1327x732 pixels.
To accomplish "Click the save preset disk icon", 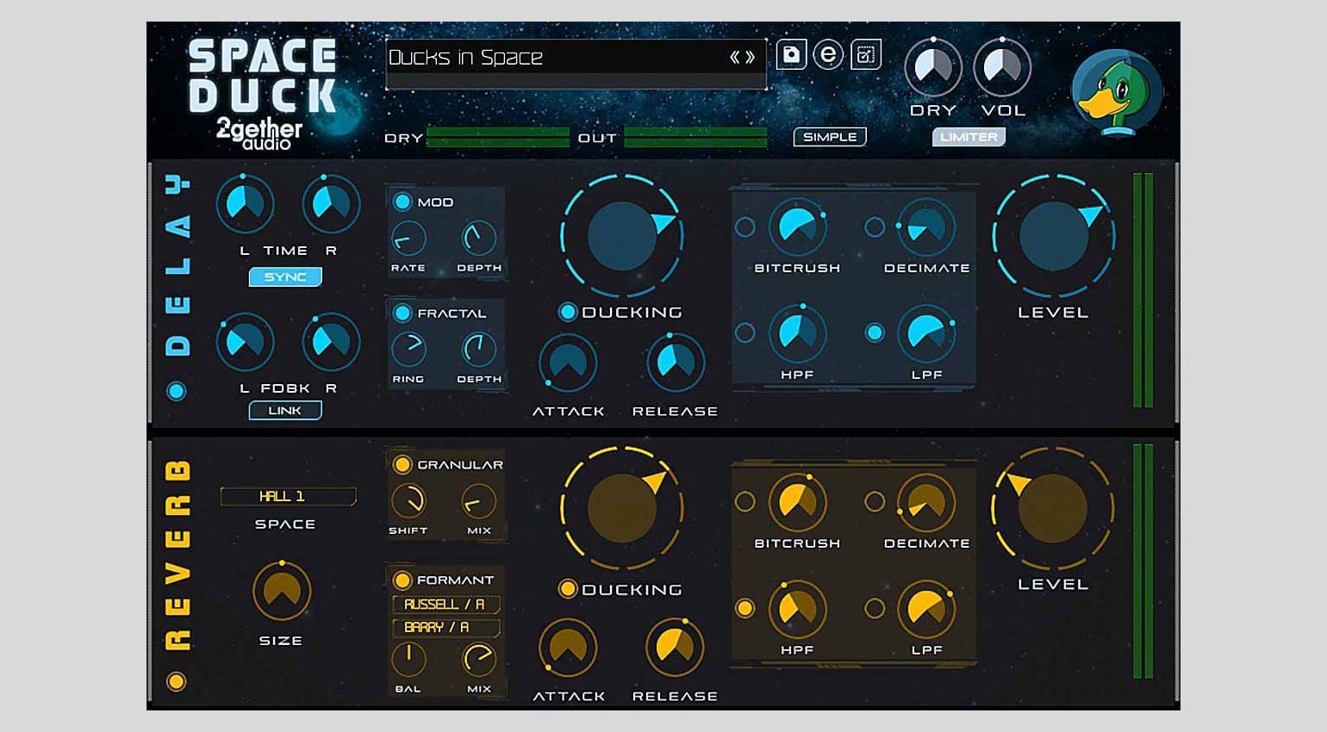I will tap(791, 55).
